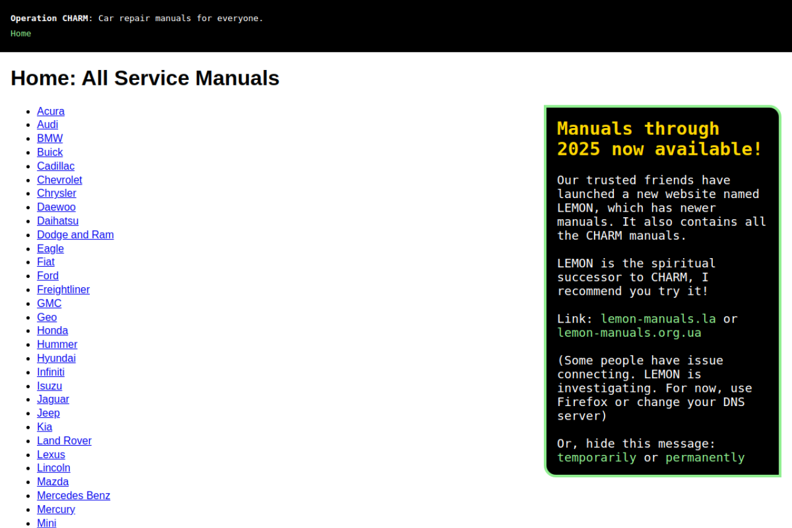Image resolution: width=792 pixels, height=528 pixels.
Task: Click the Jaguar link
Action: (x=53, y=399)
